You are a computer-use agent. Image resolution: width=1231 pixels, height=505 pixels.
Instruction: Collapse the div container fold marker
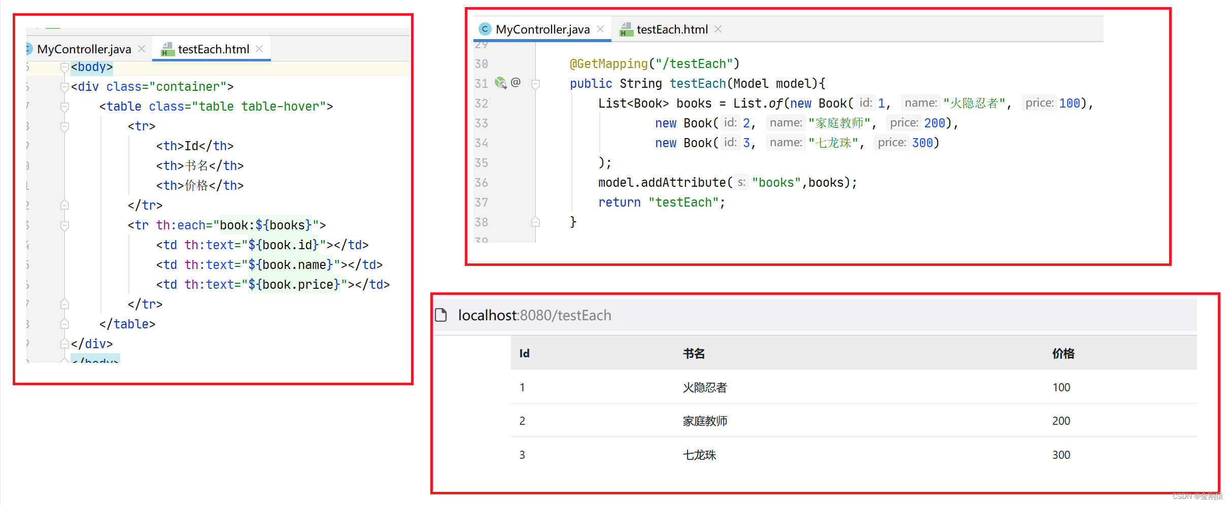(x=64, y=87)
